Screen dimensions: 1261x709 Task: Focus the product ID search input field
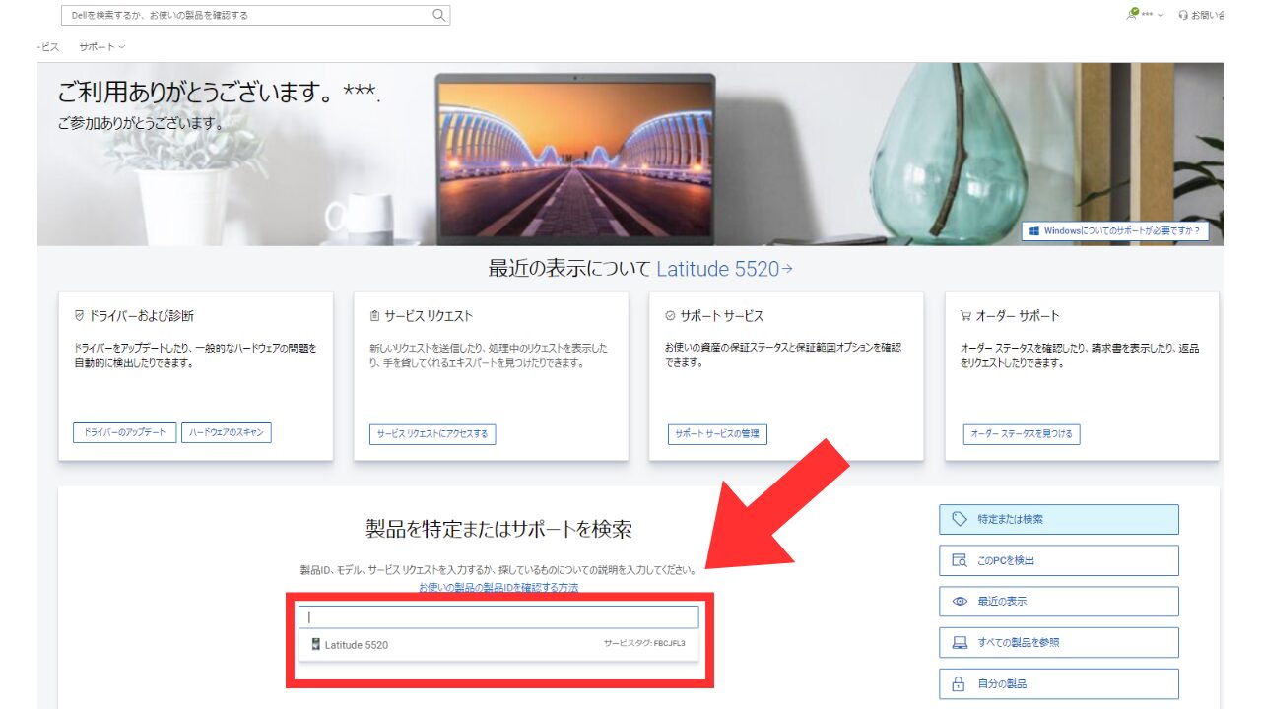tap(498, 617)
